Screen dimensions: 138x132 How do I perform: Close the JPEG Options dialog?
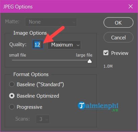coord(131,6)
